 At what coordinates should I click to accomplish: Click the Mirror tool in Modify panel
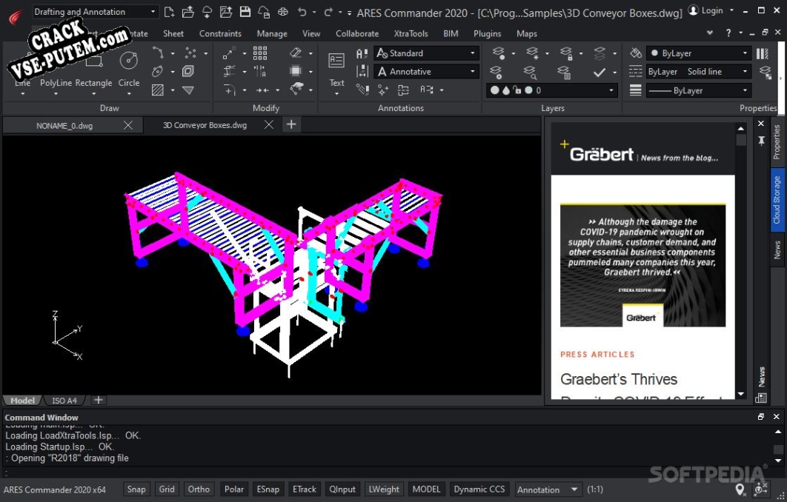click(x=260, y=71)
